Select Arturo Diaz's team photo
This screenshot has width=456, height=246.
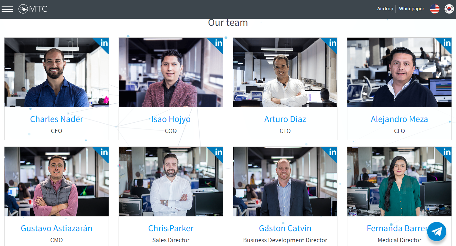(x=285, y=72)
